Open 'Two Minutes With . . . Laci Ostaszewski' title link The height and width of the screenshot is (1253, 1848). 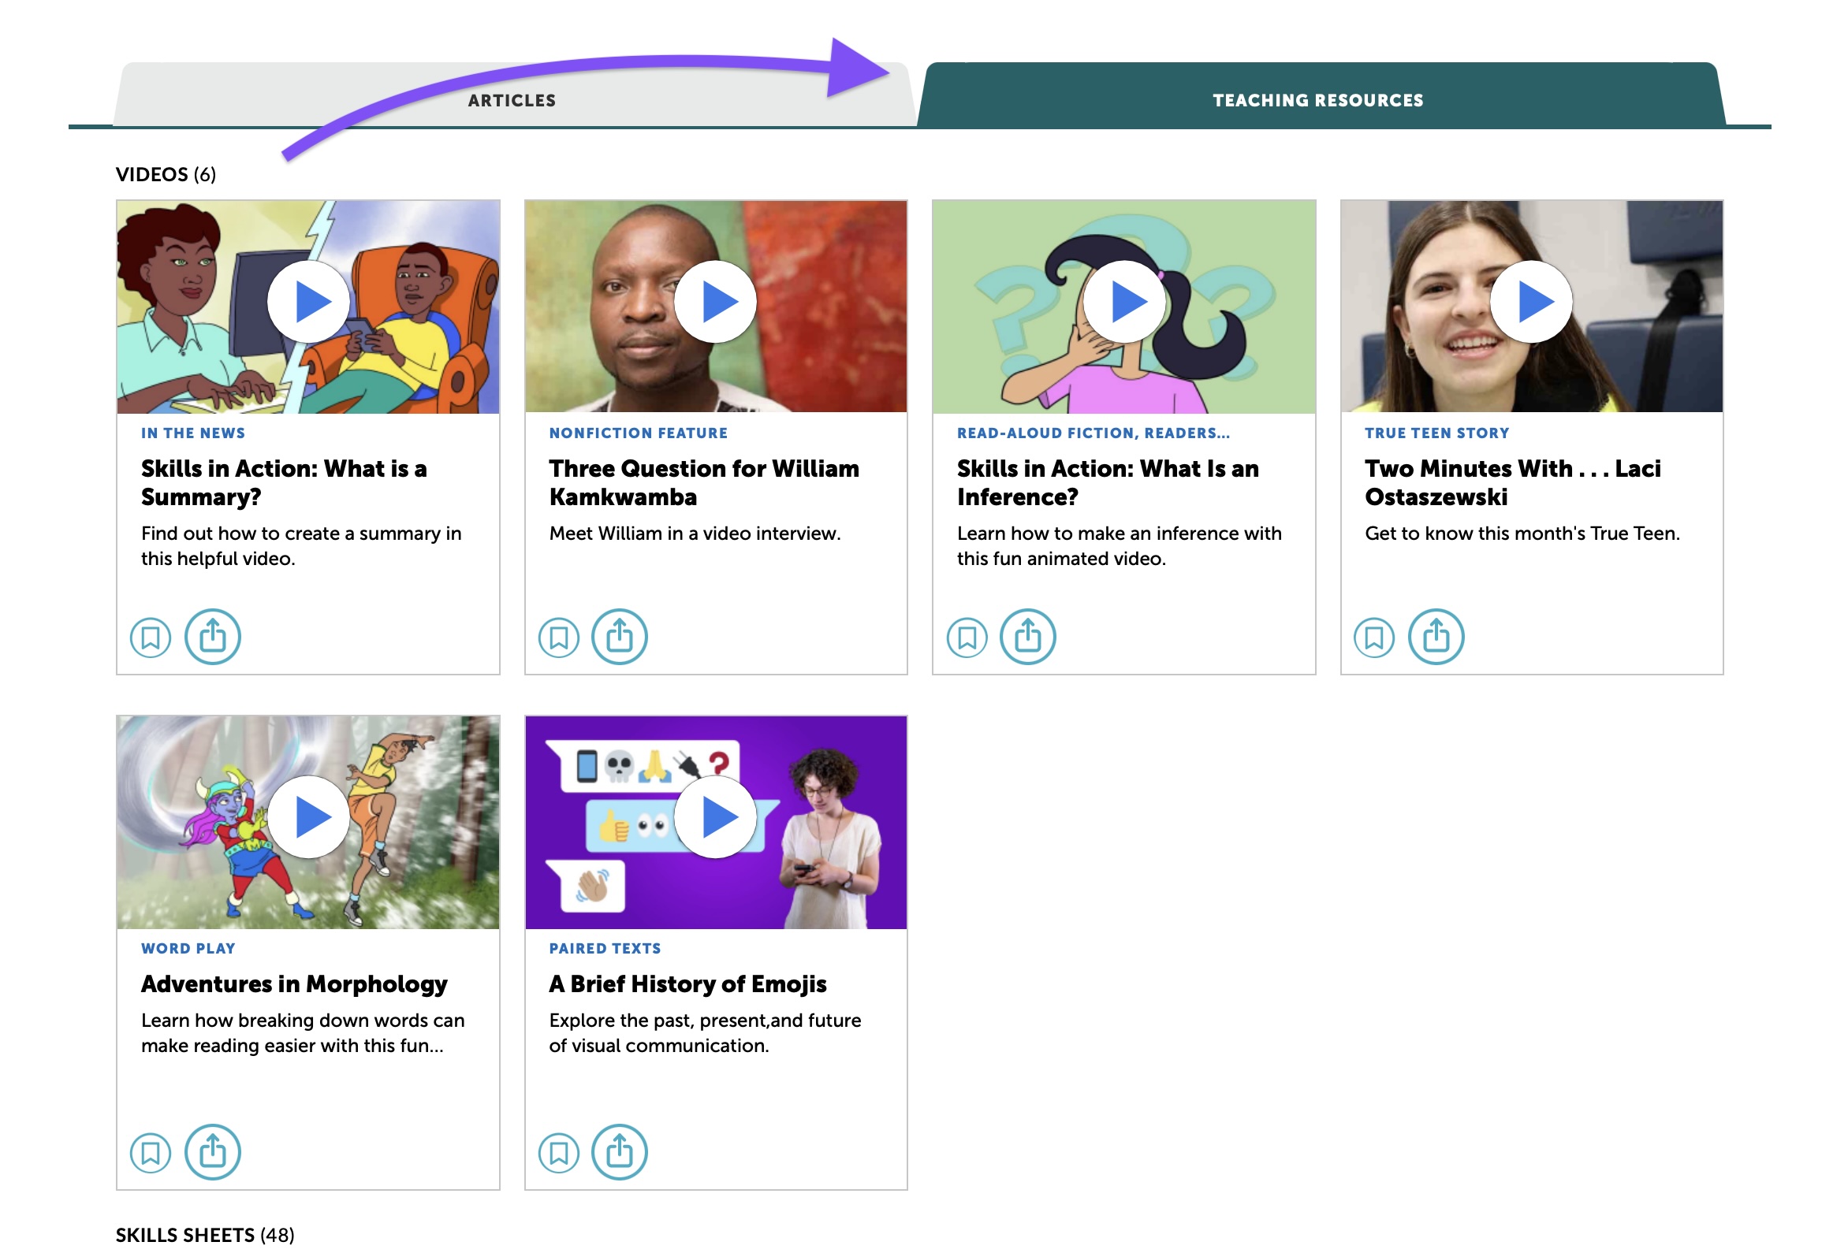point(1511,482)
